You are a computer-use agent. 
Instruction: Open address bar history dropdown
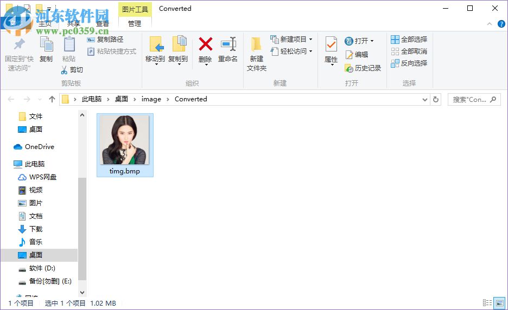click(x=425, y=100)
